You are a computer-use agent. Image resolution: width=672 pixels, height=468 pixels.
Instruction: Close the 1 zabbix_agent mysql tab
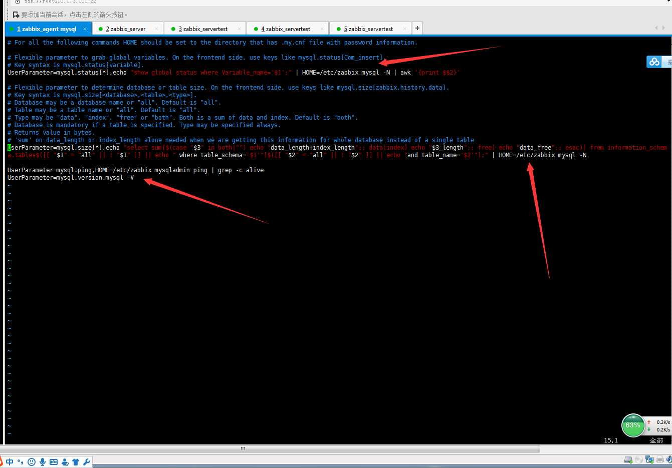[x=85, y=29]
